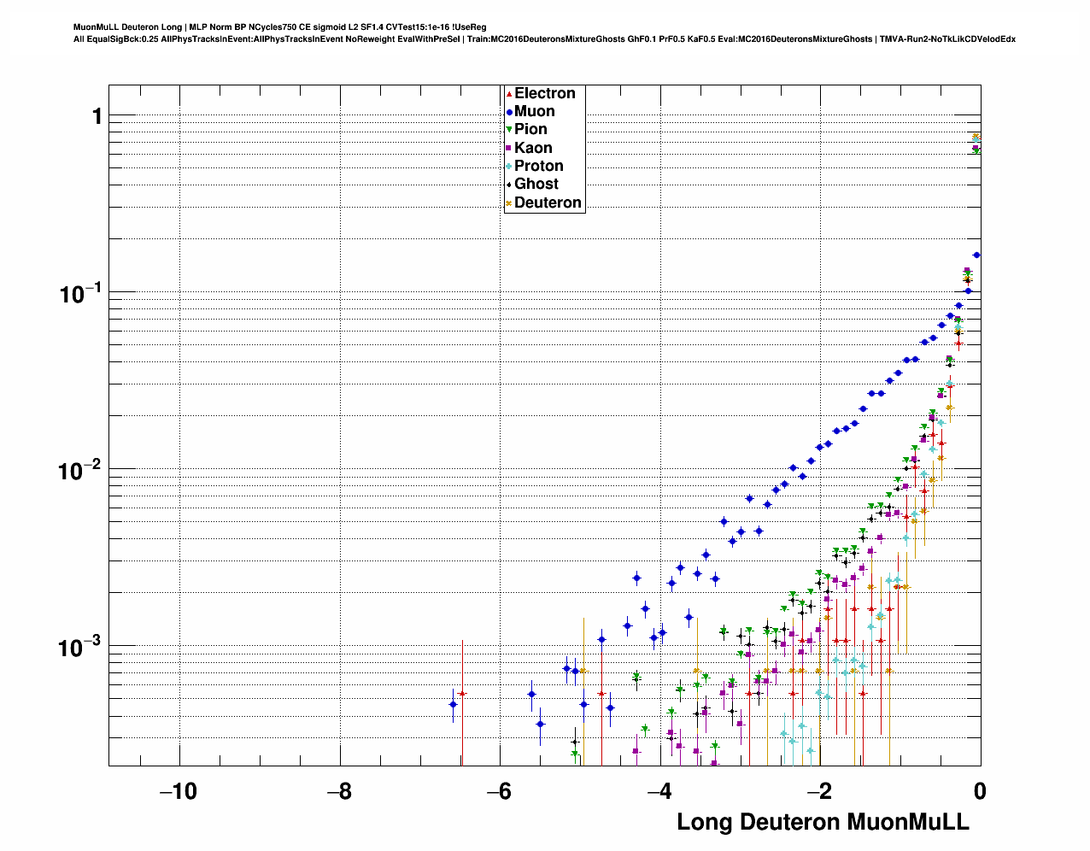Click the black Ghost legend marker
1090x851 pixels.
[x=509, y=185]
